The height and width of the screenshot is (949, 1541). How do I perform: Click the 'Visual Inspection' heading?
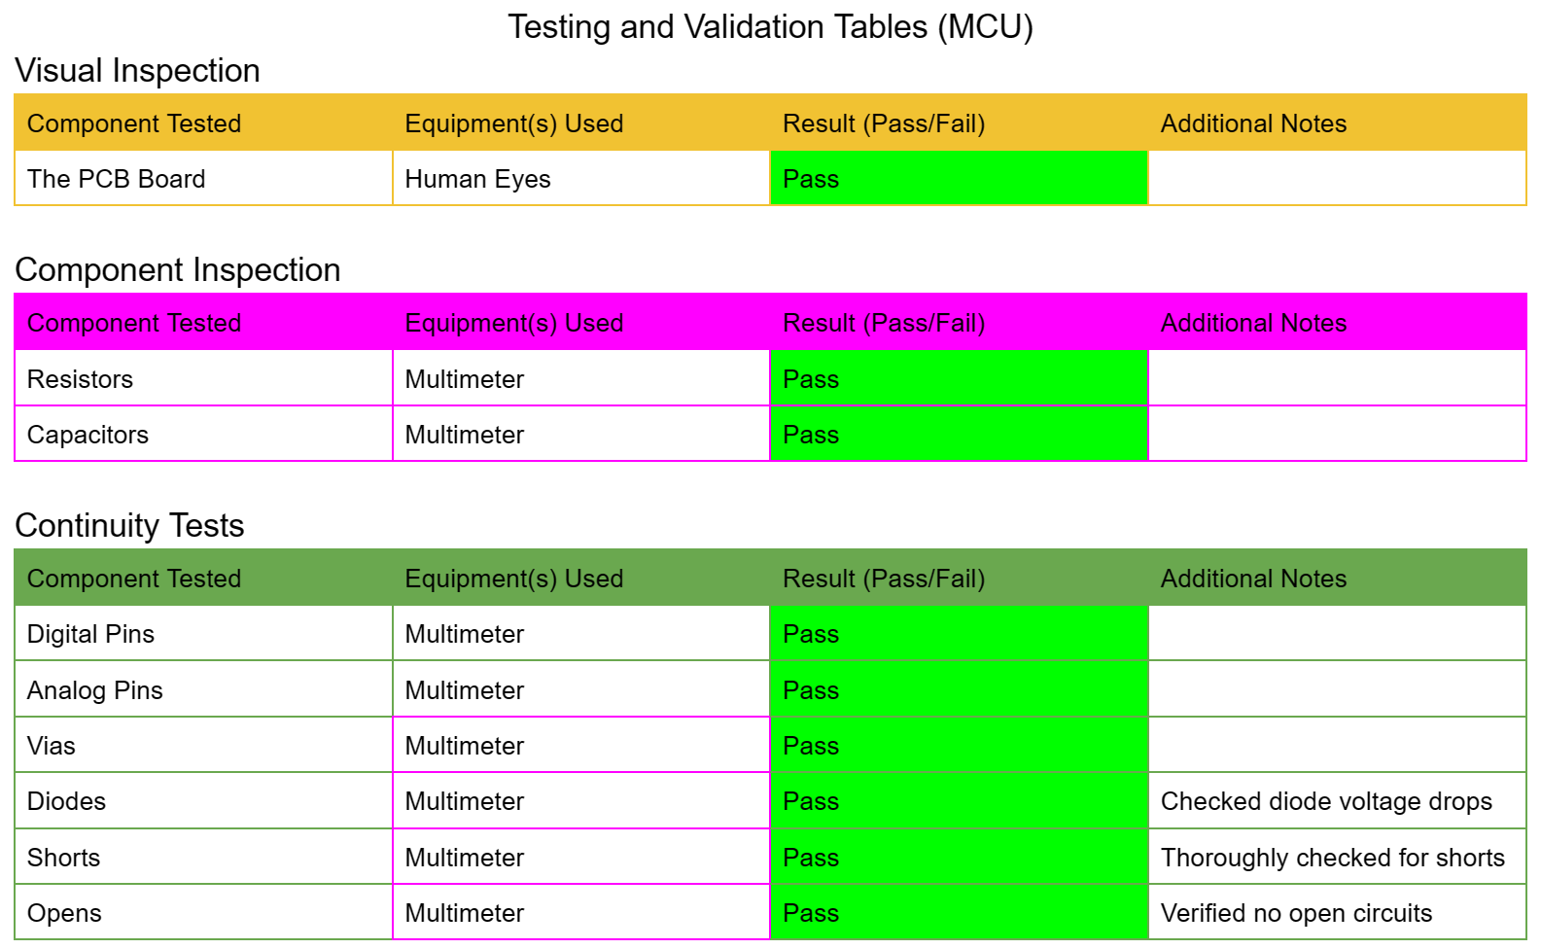pyautogui.click(x=137, y=71)
